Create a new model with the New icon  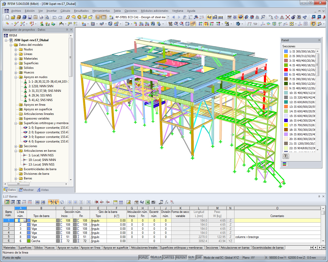pos(7,17)
